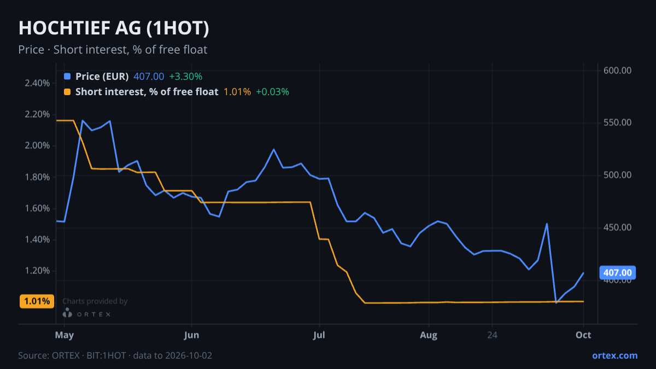Toggle the Price (EUR) legend series
This screenshot has width=656, height=369.
click(102, 76)
